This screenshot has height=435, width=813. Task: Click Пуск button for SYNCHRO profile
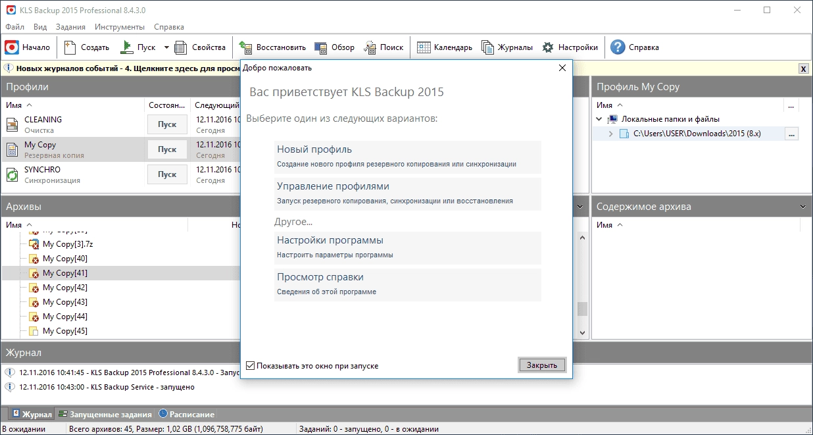click(x=167, y=174)
